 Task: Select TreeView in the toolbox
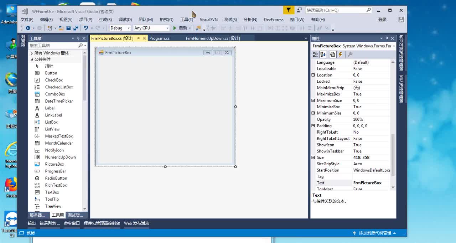click(53, 206)
